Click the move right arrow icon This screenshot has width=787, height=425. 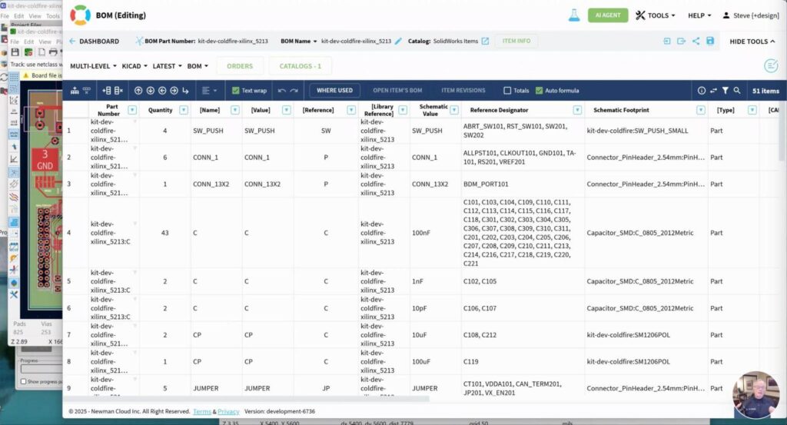(x=174, y=91)
